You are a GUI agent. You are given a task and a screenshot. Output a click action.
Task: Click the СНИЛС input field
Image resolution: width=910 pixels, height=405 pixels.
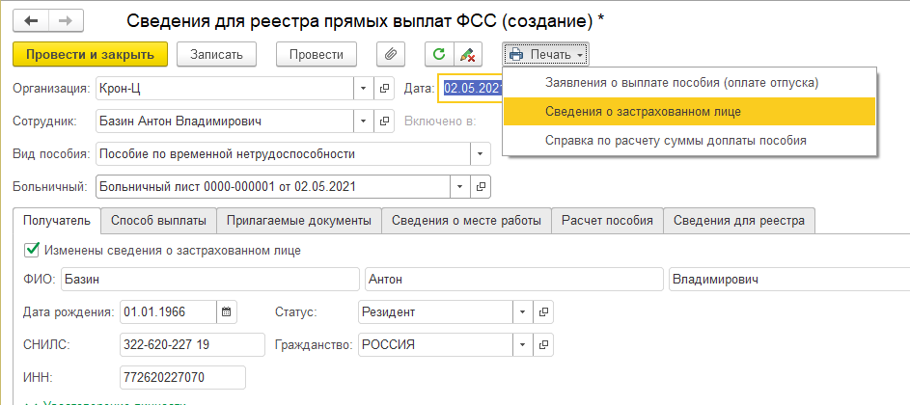point(192,344)
